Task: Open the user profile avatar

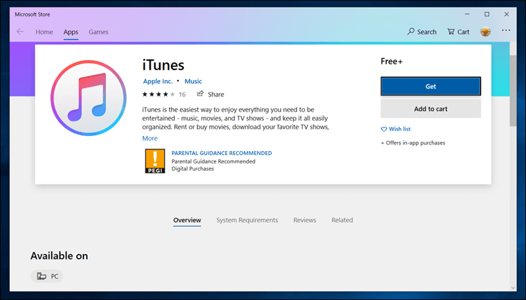Action: (x=485, y=32)
